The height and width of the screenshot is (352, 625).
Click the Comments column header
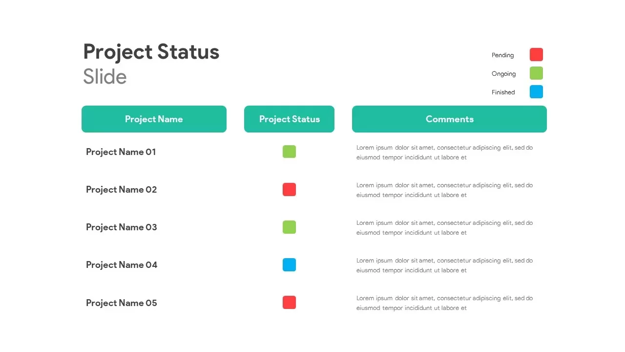coord(449,119)
